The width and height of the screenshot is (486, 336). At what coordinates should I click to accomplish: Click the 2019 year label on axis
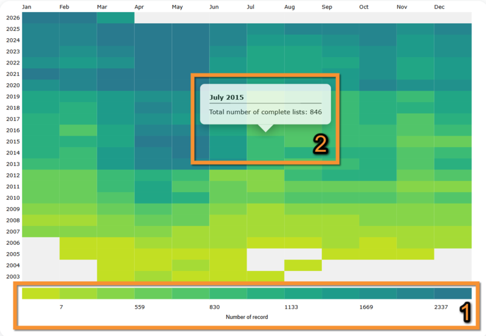(x=13, y=97)
